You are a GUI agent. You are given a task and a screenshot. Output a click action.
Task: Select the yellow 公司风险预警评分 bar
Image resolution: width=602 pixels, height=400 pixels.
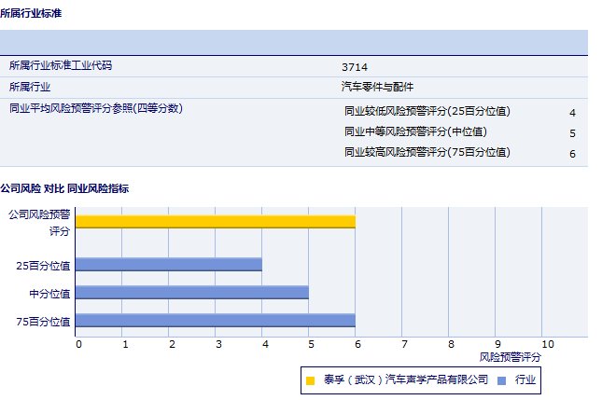[x=215, y=221]
